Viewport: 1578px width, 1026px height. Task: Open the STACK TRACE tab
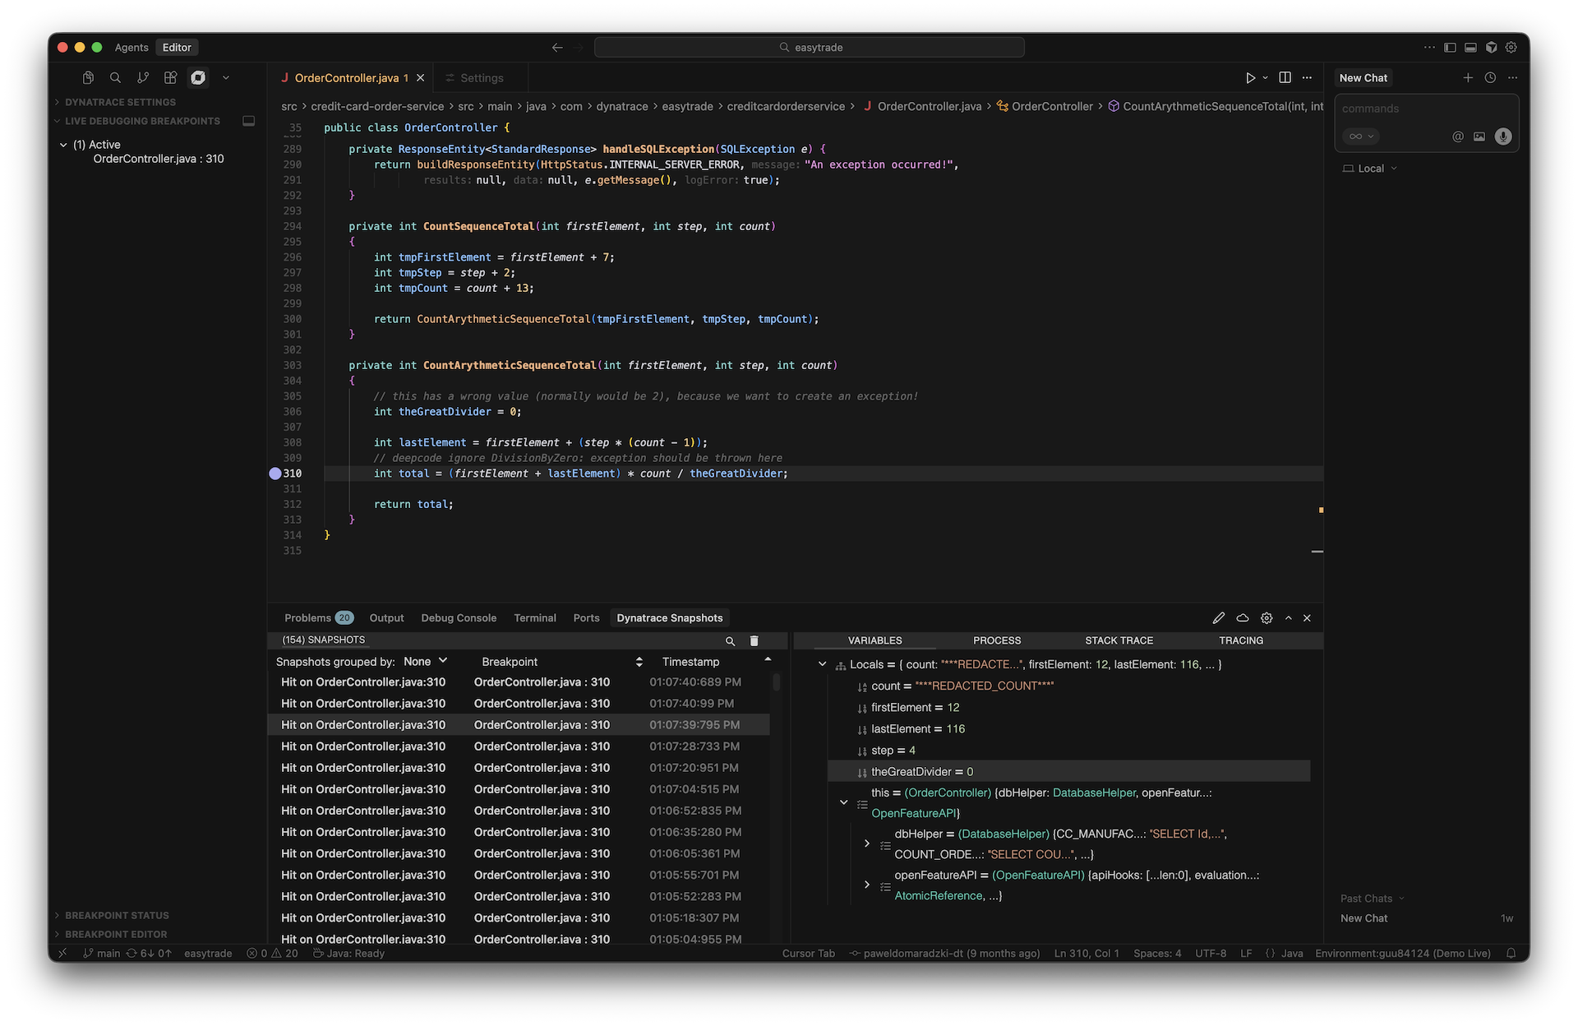pos(1119,640)
